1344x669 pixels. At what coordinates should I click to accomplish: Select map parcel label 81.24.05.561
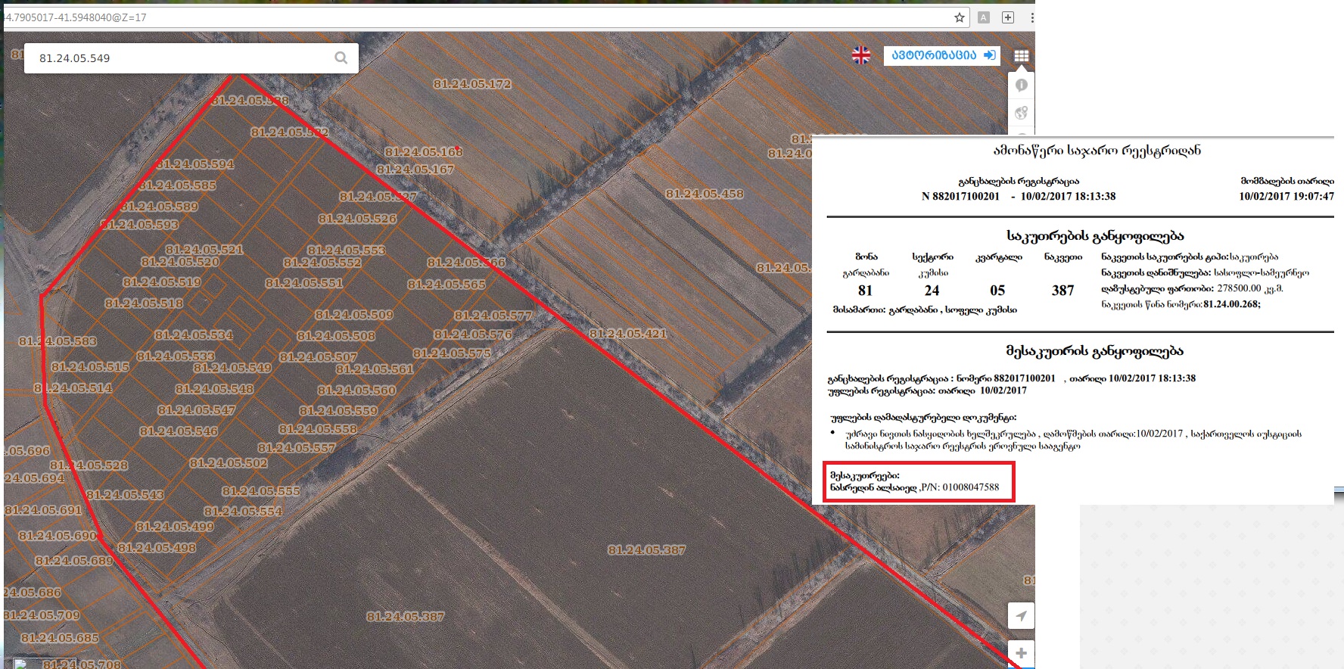(375, 369)
